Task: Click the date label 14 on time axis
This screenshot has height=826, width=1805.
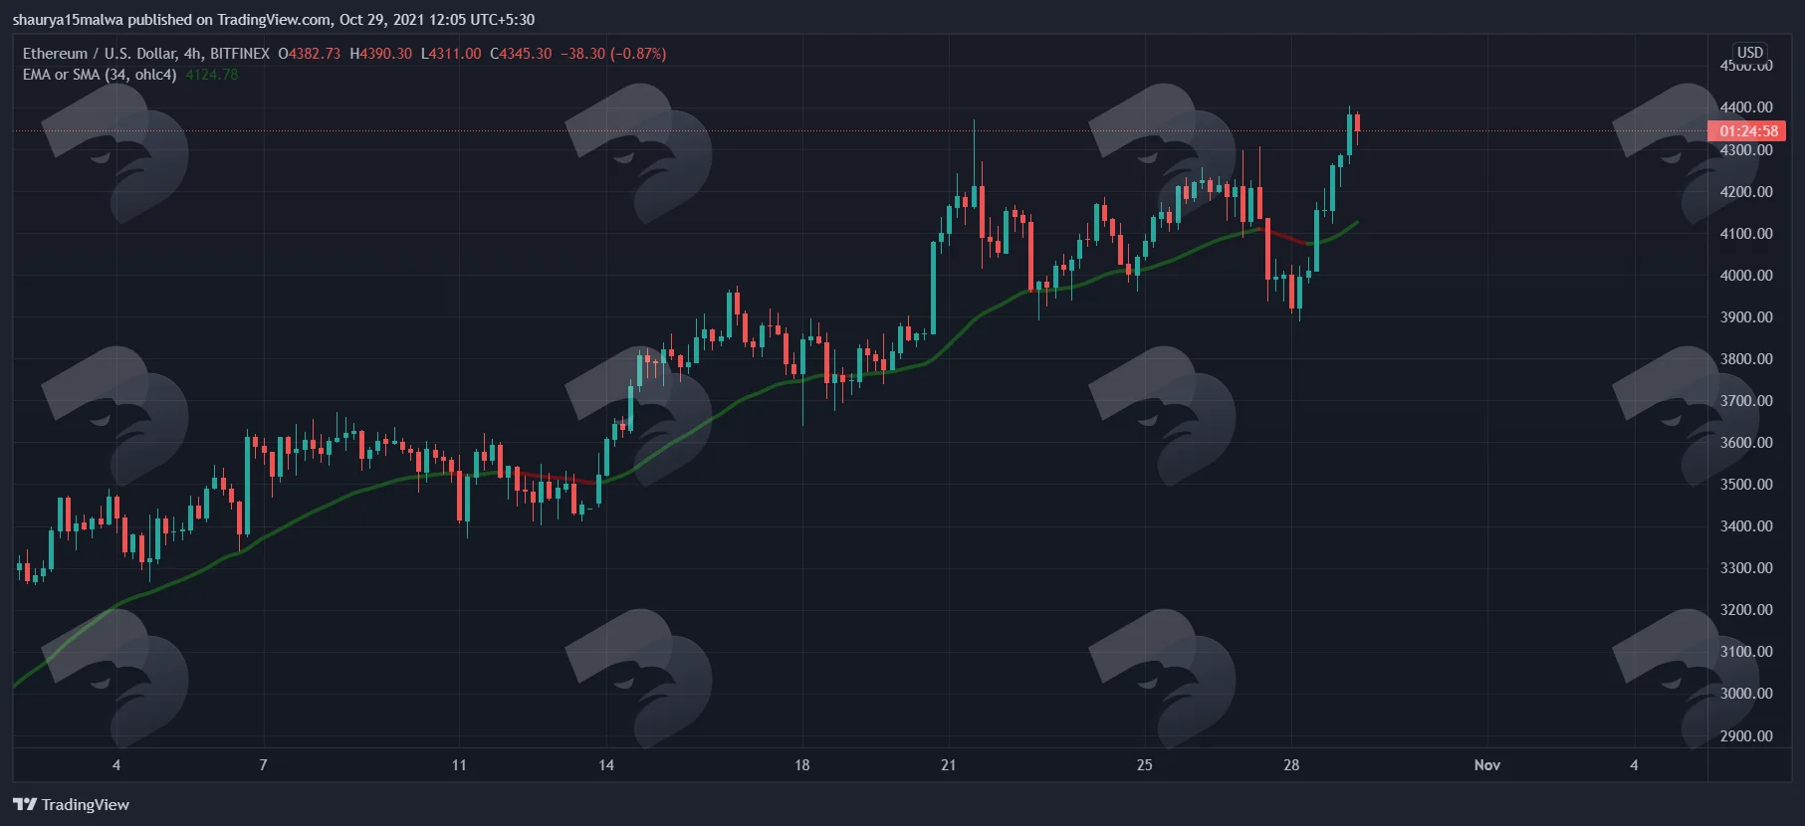Action: [x=606, y=765]
